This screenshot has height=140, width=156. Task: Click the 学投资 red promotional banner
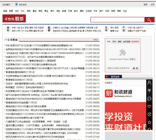[x=126, y=116]
